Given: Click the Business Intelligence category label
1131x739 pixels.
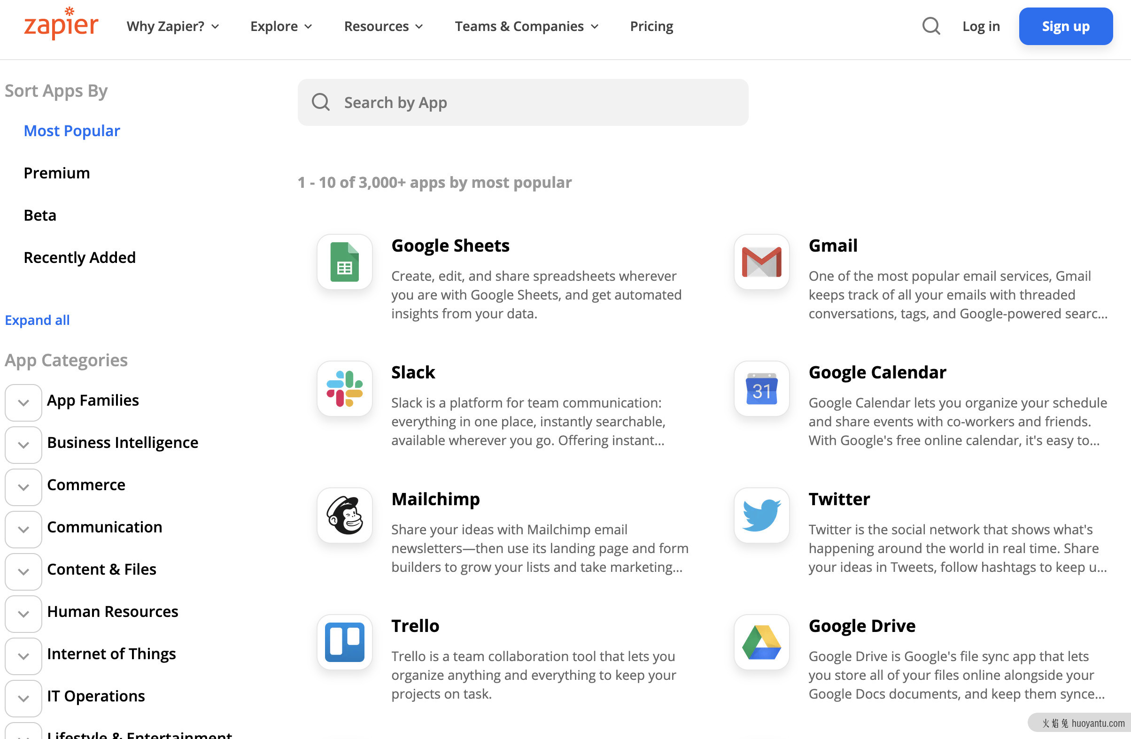Looking at the screenshot, I should pos(123,442).
